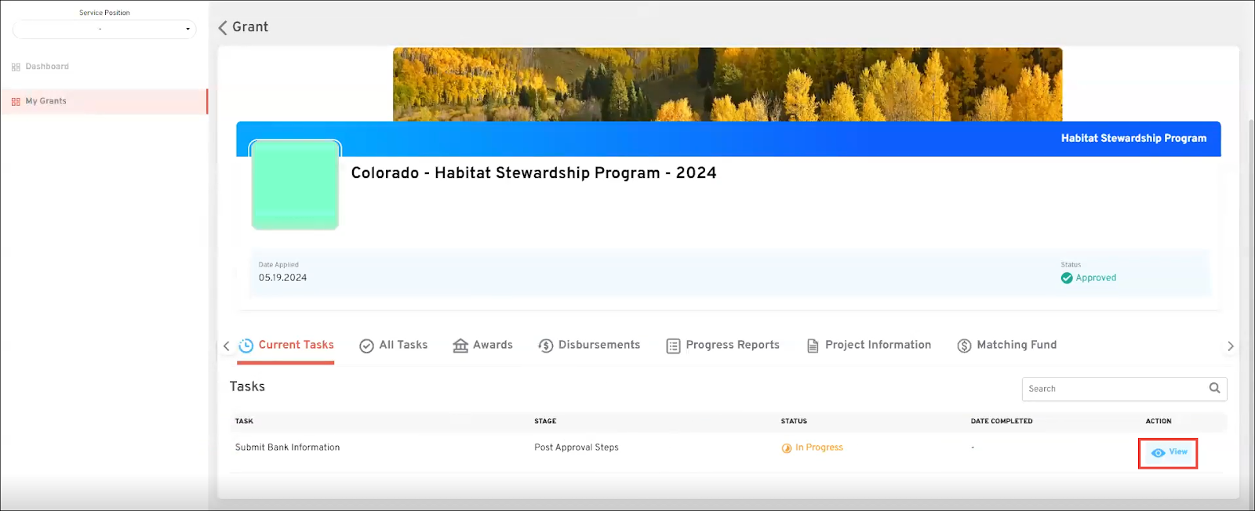Open the Service Position dropdown
Screen dimensions: 1255x511
pos(104,29)
